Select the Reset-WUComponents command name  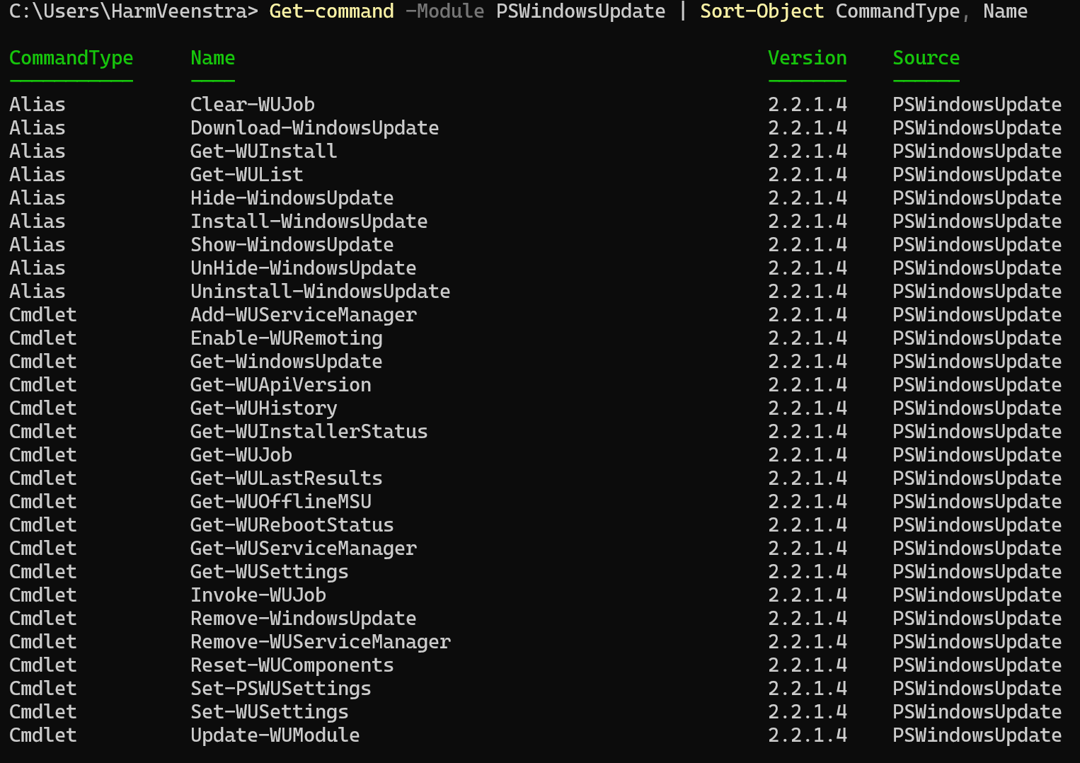tap(292, 665)
